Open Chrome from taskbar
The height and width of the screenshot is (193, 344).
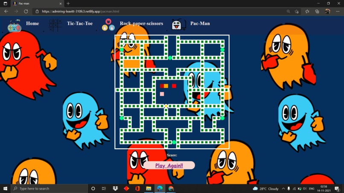tap(171, 188)
